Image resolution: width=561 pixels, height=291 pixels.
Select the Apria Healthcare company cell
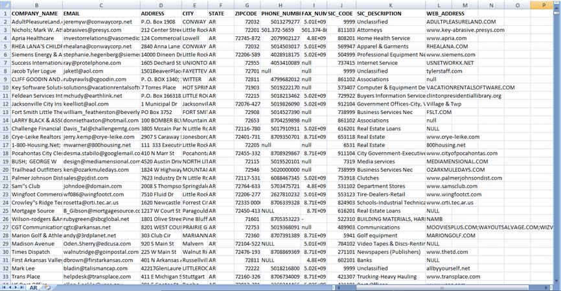point(36,38)
